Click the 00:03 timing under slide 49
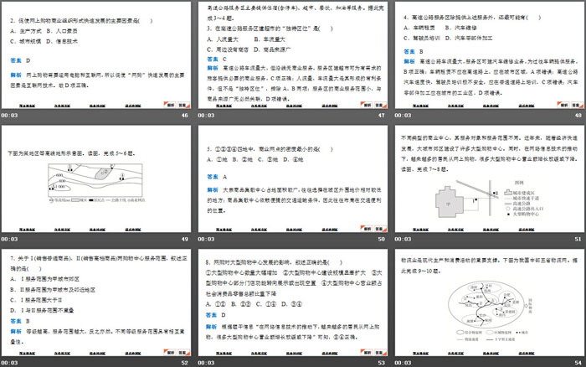Screen dimensions: 586x367 pos(9,239)
